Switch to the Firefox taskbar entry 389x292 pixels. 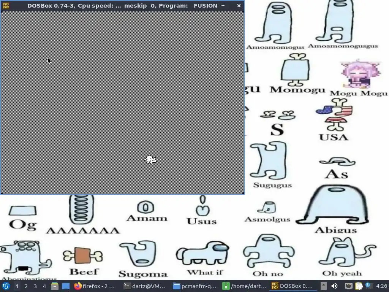tap(95, 286)
